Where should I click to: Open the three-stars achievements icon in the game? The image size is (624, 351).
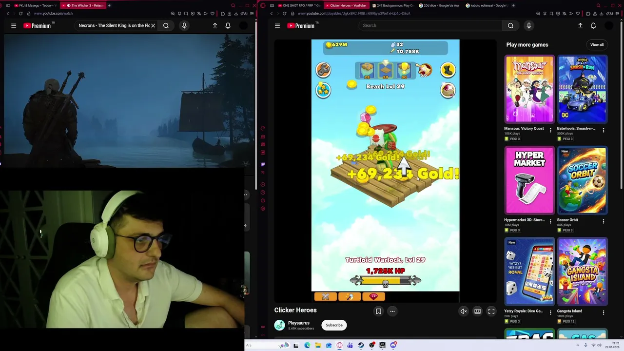[323, 90]
